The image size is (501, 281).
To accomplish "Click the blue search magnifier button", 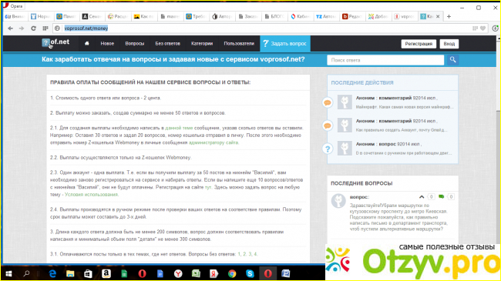I will [x=452, y=60].
